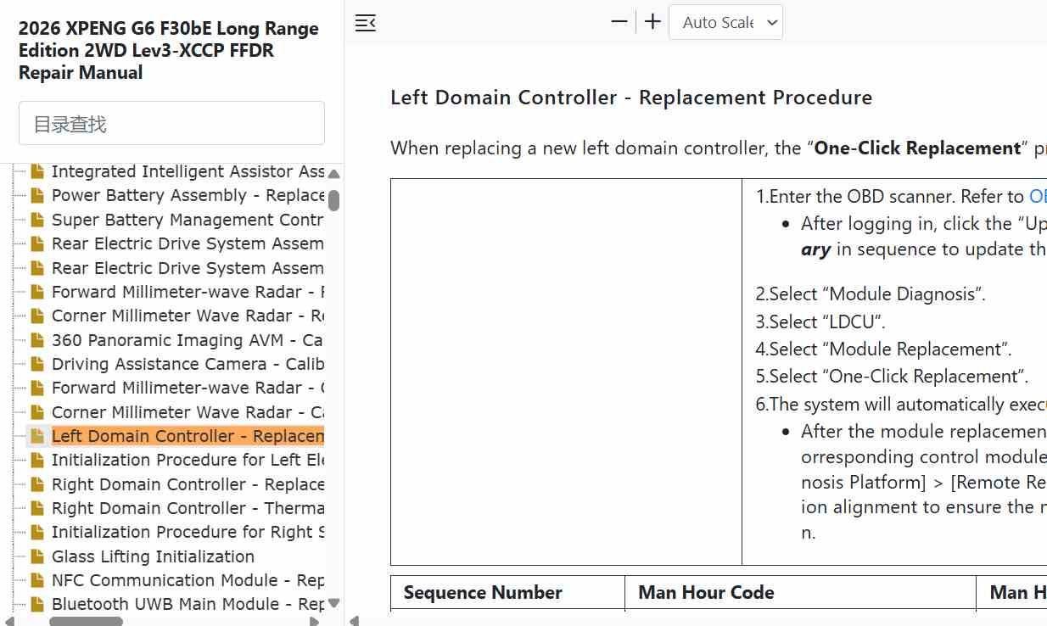Open Glass Lifting Initialization entry
Image resolution: width=1047 pixels, height=626 pixels.
(153, 556)
